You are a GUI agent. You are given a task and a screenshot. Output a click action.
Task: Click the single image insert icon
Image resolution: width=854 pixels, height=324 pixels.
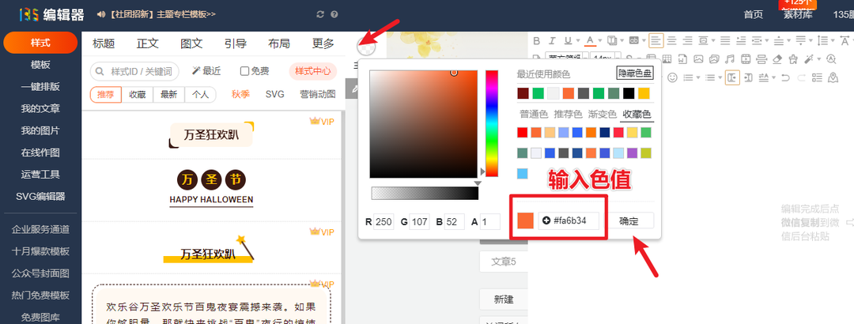coord(698,58)
